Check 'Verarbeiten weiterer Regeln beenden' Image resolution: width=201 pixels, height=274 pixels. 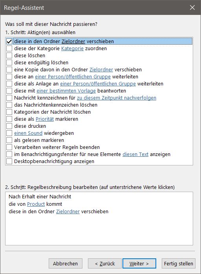tap(9, 147)
